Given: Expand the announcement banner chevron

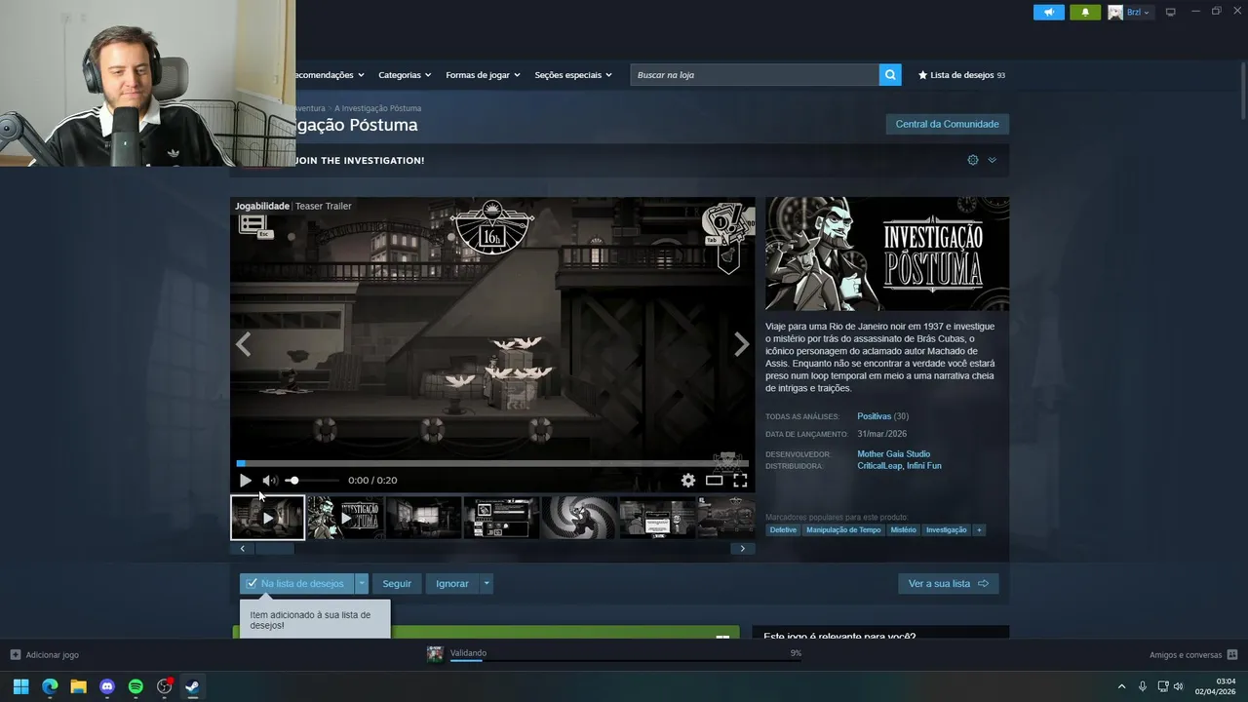Looking at the screenshot, I should pyautogui.click(x=992, y=160).
